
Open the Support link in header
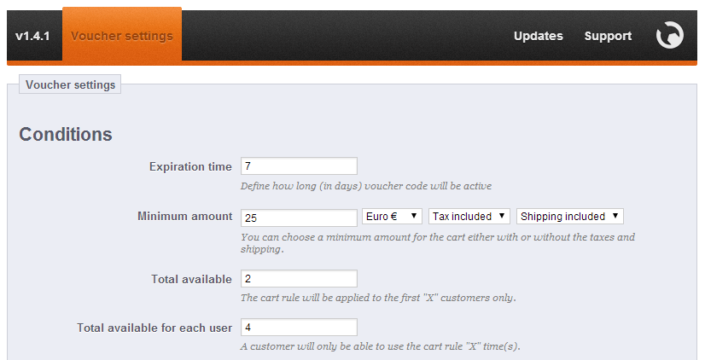pos(608,36)
